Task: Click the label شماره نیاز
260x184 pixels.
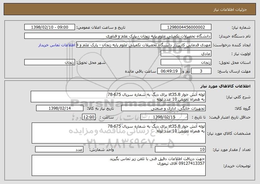Action: [241, 28]
